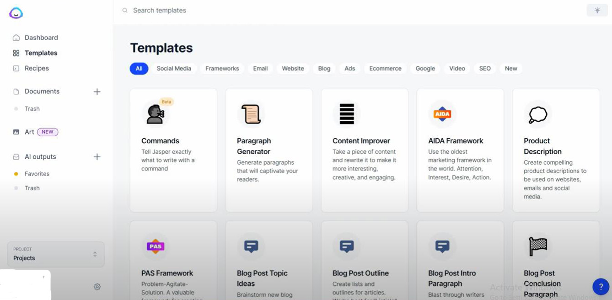This screenshot has width=612, height=300.
Task: Click the Product Description speech bubble icon
Action: coord(538,114)
